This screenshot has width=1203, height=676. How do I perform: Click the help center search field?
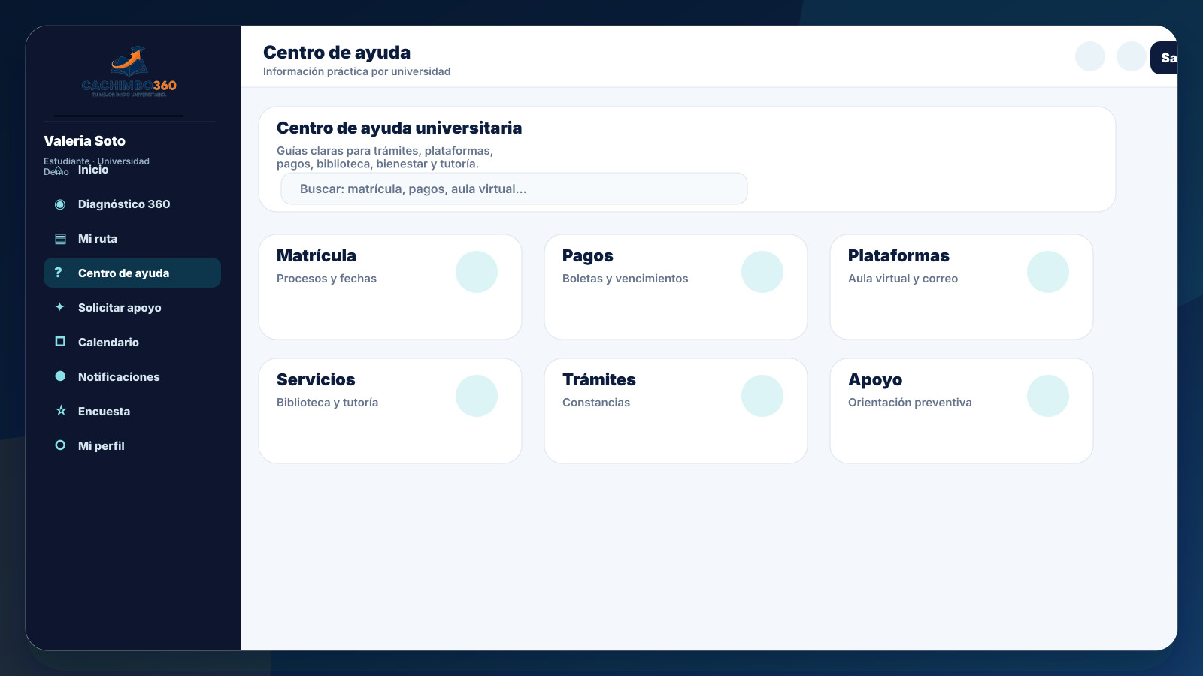tap(514, 189)
